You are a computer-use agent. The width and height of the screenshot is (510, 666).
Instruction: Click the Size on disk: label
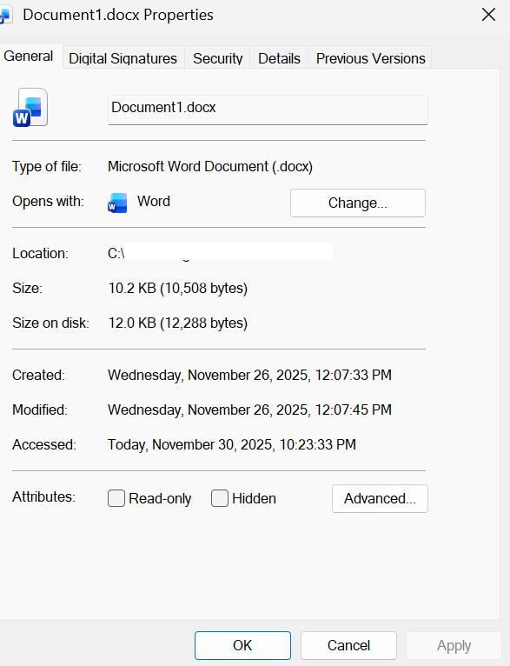[50, 323]
